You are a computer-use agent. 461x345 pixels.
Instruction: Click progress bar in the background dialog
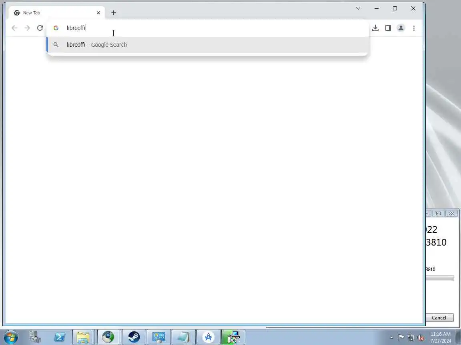[x=440, y=278]
